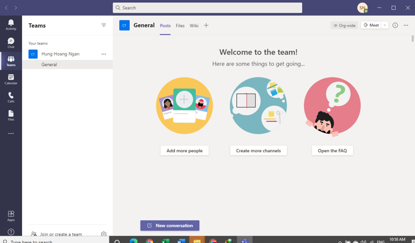Select the Teams sidebar icon
Screen dimensions: 415x243
coord(11,61)
